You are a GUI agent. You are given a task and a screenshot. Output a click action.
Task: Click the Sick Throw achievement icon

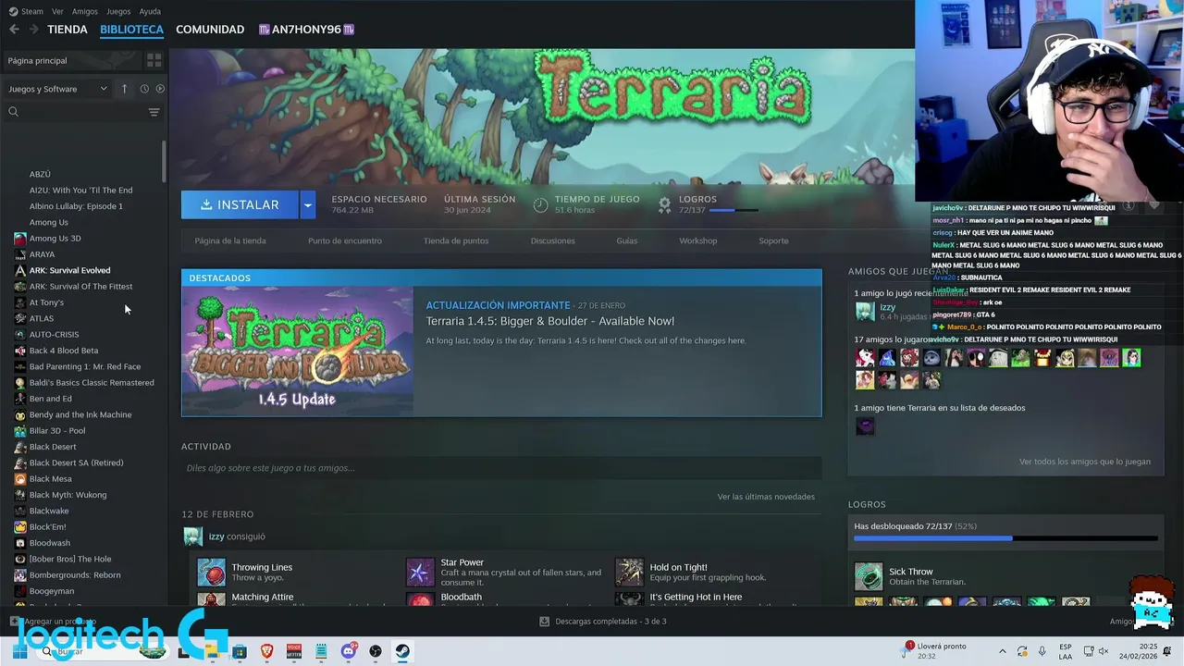tap(869, 576)
